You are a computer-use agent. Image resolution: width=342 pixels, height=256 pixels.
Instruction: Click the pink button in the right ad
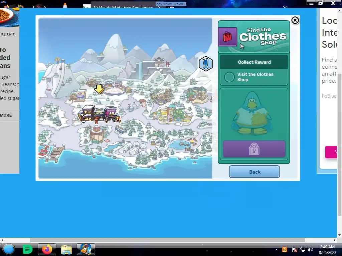pos(331,152)
